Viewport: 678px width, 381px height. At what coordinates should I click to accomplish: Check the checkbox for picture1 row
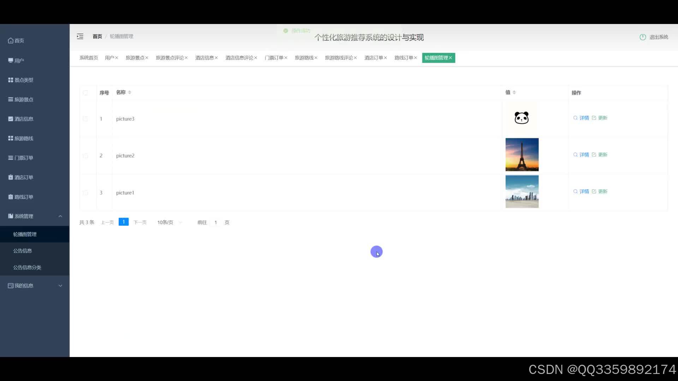coord(85,193)
